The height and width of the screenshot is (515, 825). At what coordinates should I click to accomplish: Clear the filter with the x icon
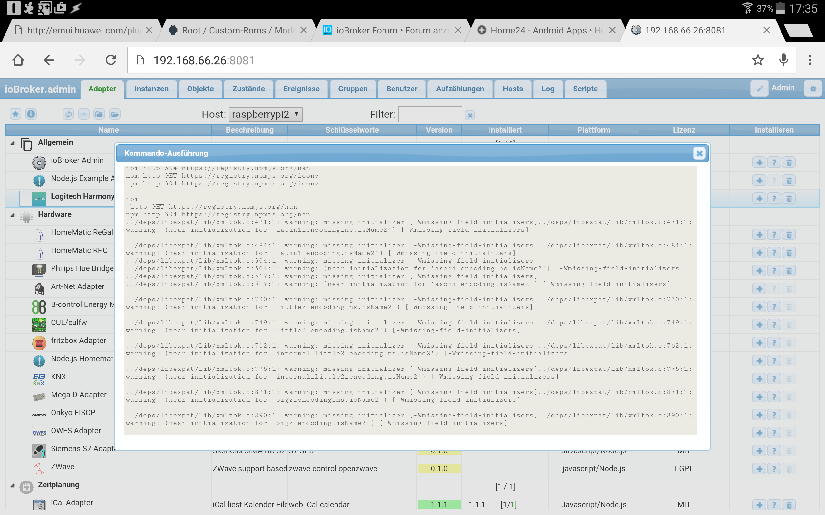[470, 116]
